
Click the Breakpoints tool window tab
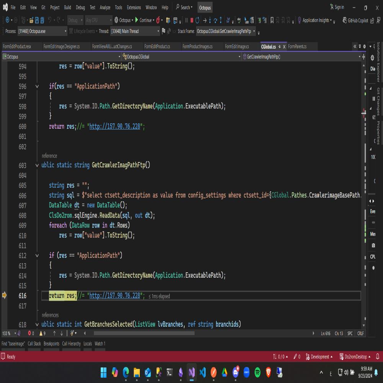point(51,344)
